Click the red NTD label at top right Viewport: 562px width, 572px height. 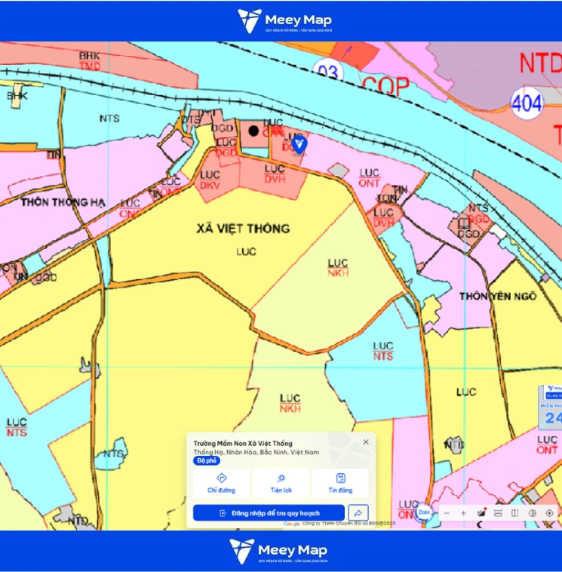[x=541, y=63]
